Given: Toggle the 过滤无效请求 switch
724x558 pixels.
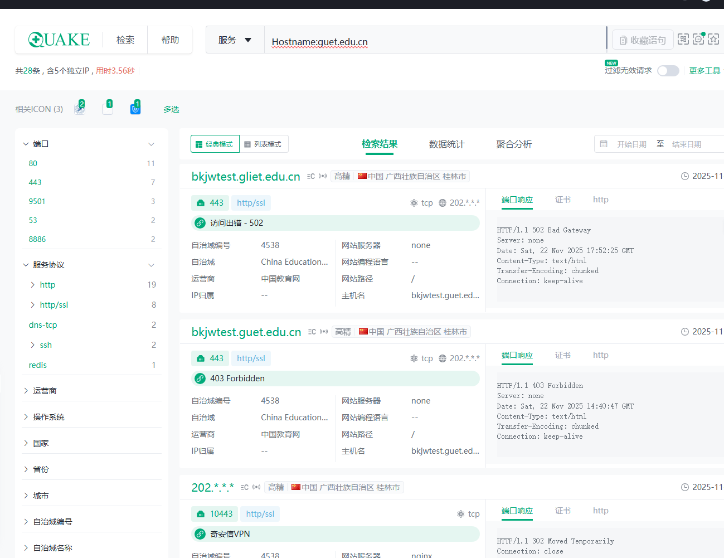Looking at the screenshot, I should tap(668, 71).
